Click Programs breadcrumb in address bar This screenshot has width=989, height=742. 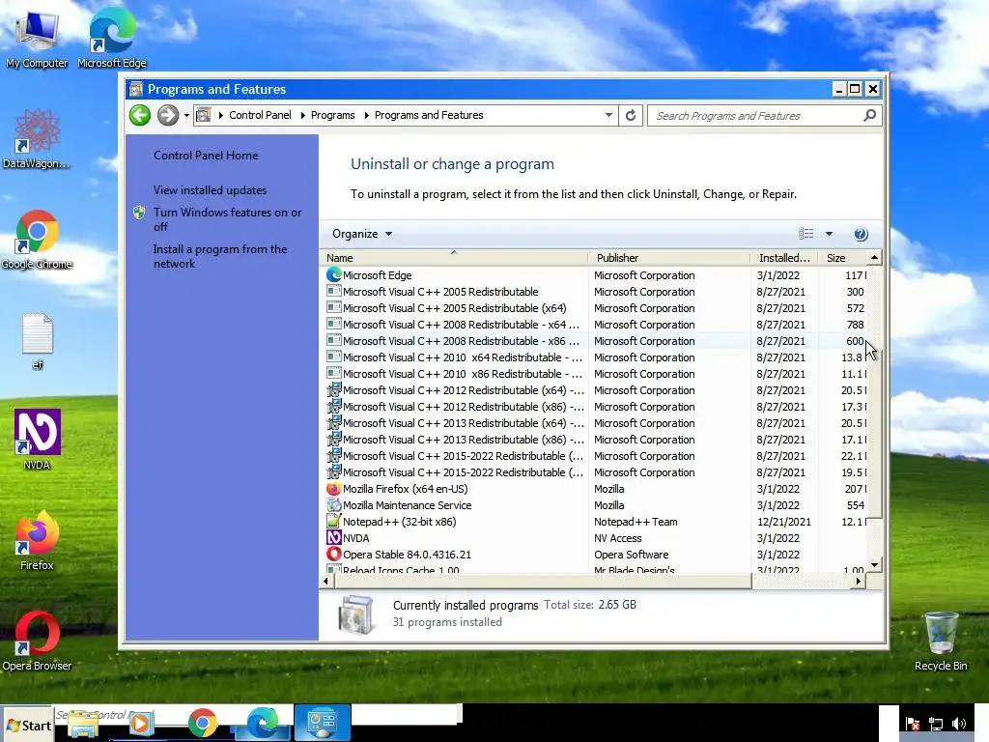point(332,115)
